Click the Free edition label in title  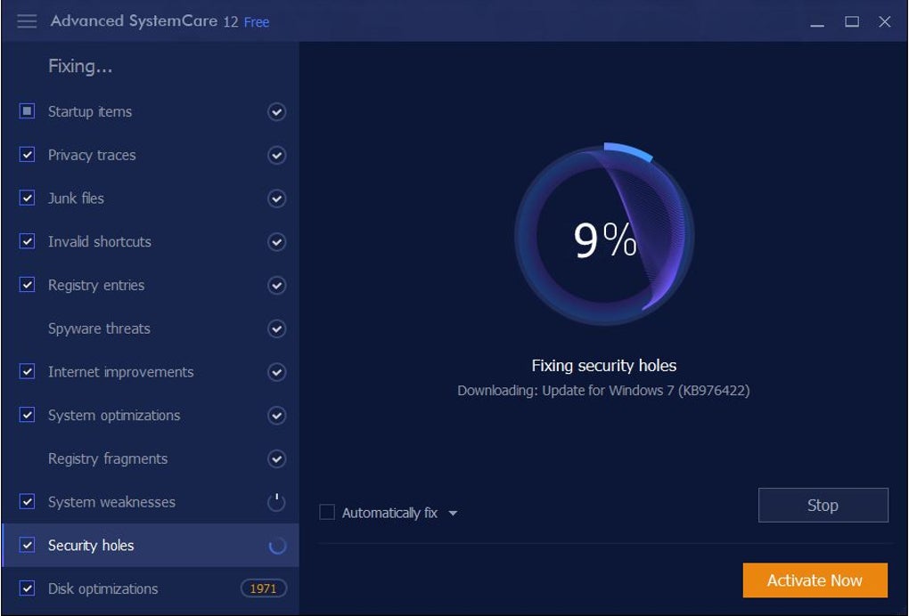pos(257,22)
